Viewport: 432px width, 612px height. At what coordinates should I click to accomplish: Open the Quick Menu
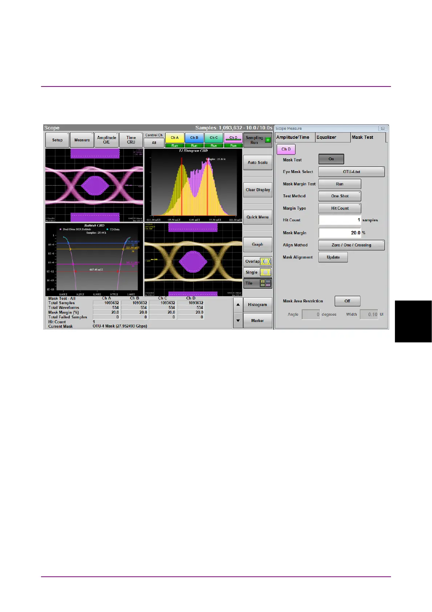[x=257, y=217]
